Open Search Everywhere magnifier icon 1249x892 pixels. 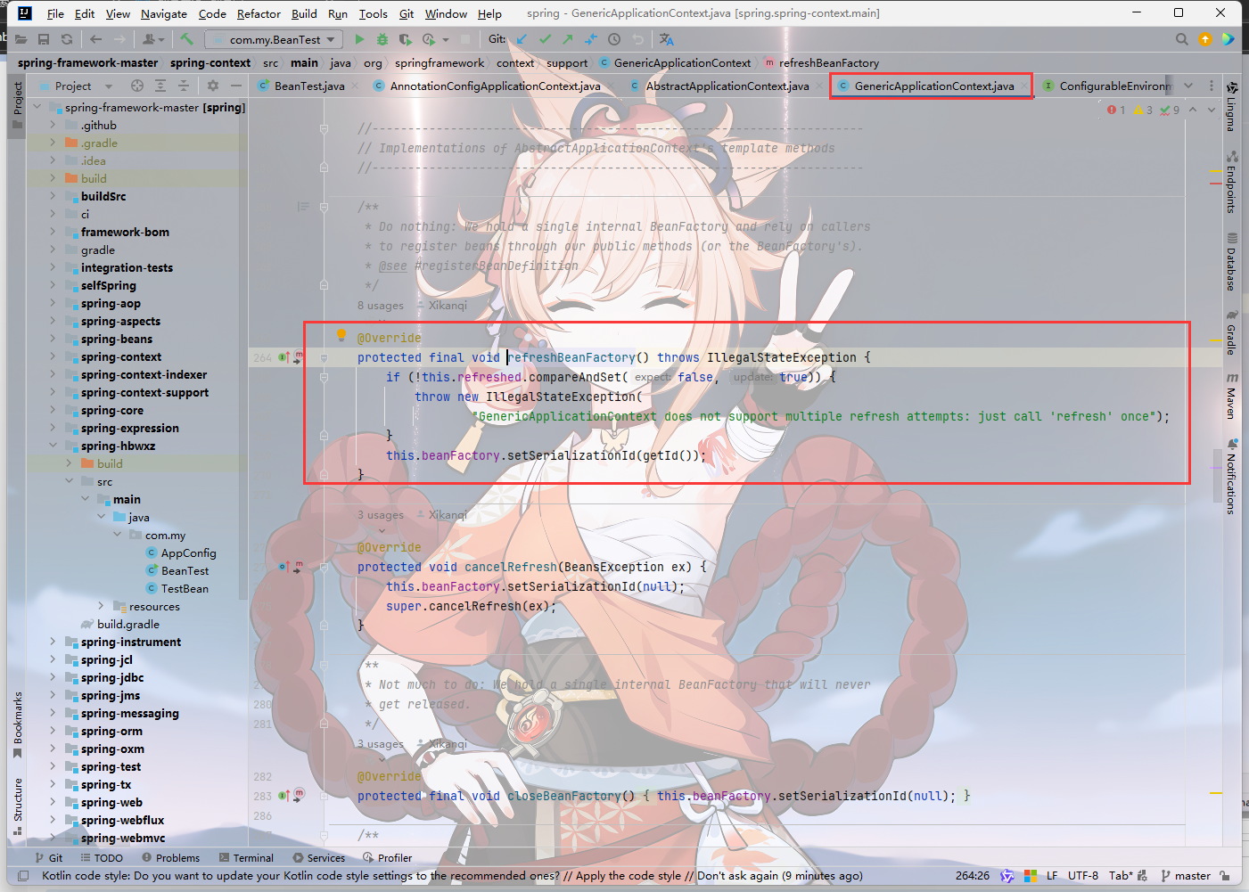[1182, 39]
